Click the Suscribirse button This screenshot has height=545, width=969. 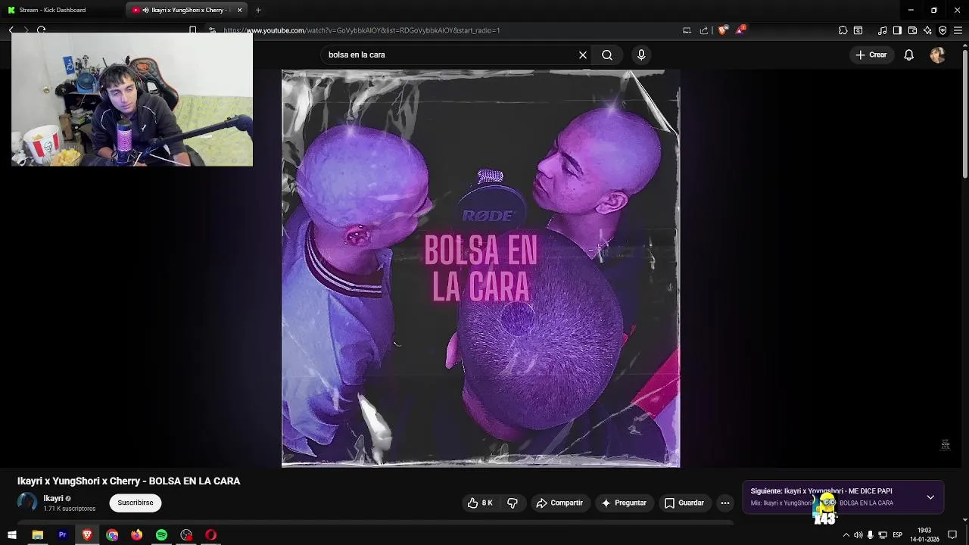click(136, 503)
